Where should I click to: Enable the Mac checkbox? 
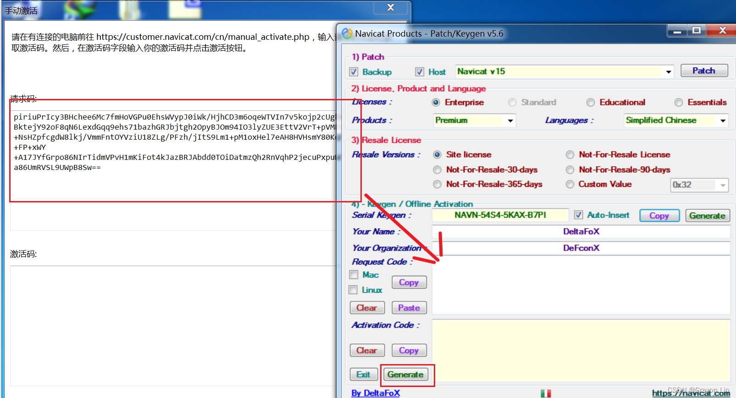pos(354,275)
